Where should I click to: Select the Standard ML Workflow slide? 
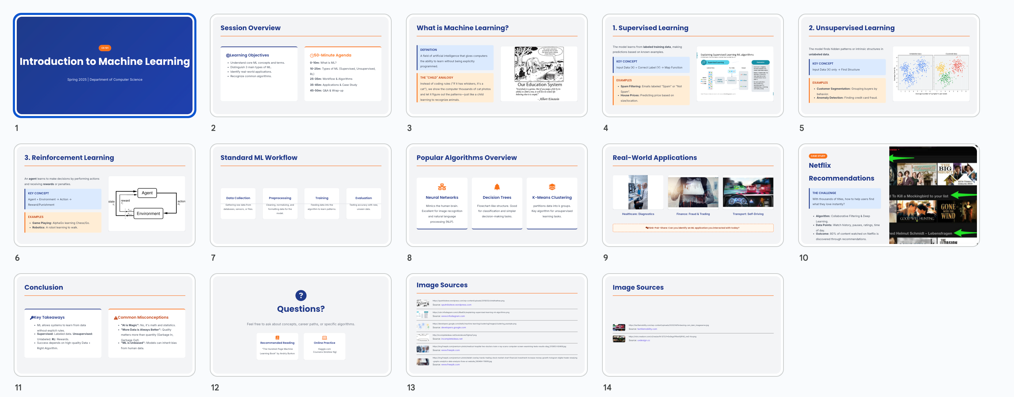click(x=300, y=195)
